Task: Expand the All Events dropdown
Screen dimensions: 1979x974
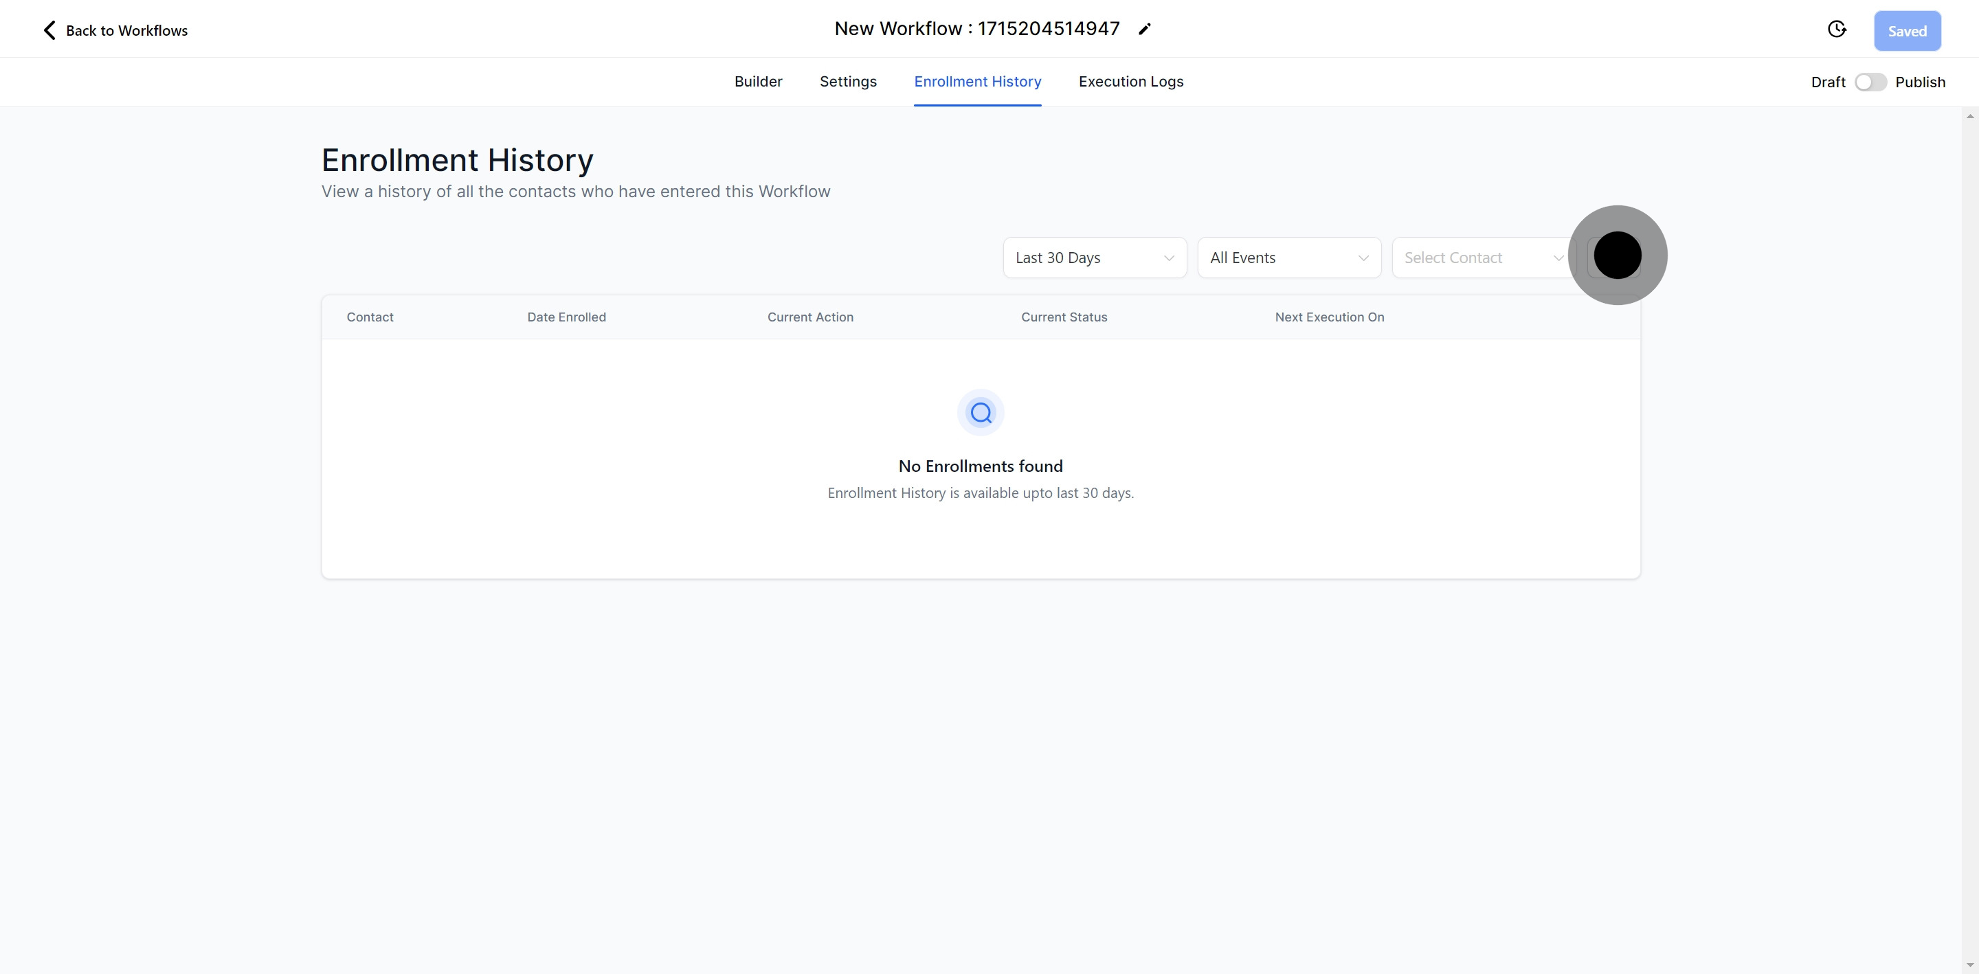Action: click(x=1288, y=258)
